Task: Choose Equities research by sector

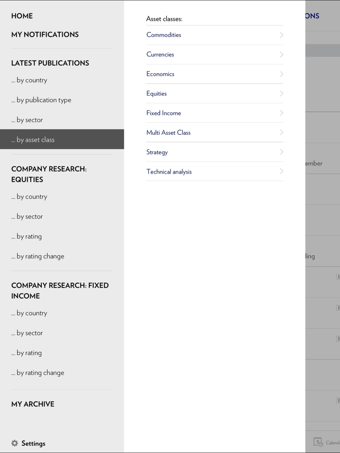Action: [27, 217]
